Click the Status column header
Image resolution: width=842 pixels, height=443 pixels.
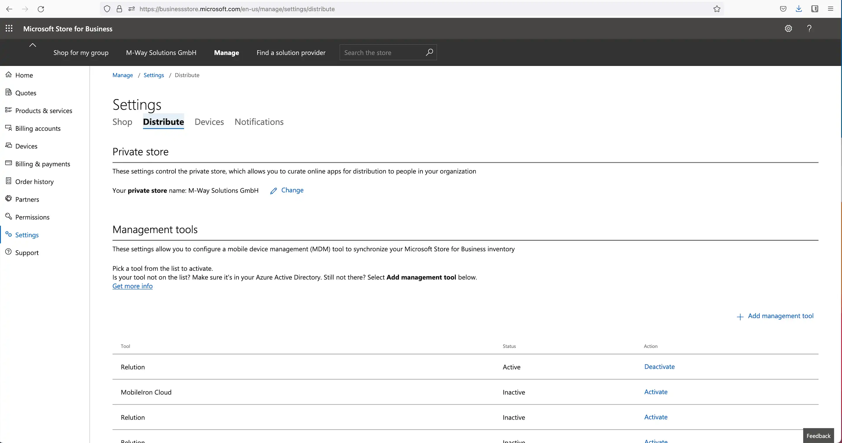tap(509, 346)
